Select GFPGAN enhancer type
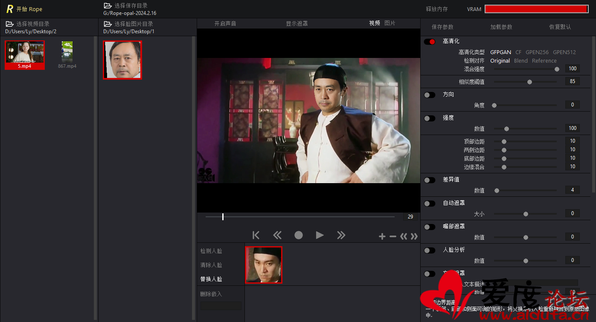The height and width of the screenshot is (322, 596). coord(500,52)
